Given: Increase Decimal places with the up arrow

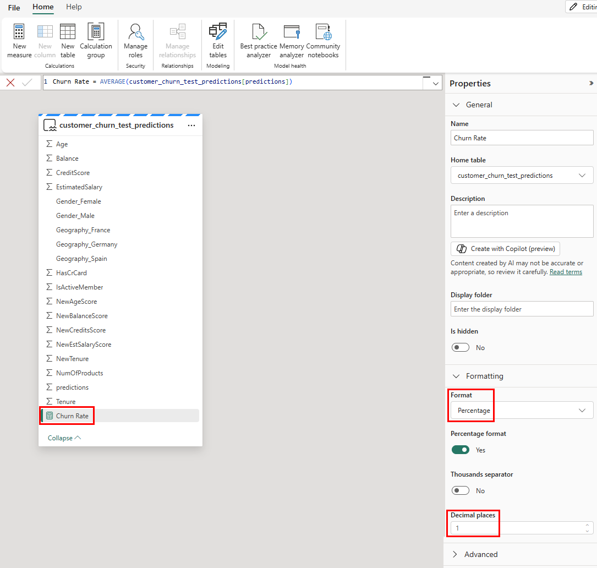Looking at the screenshot, I should point(587,525).
